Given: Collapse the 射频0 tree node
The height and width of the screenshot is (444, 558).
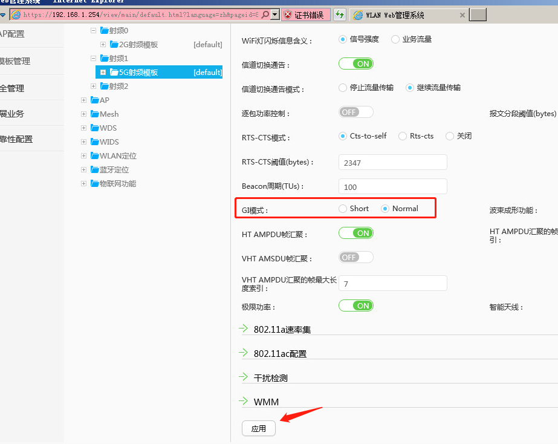Looking at the screenshot, I should [x=93, y=31].
